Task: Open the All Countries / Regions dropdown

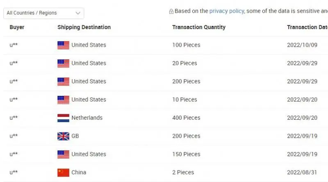Action: (43, 13)
